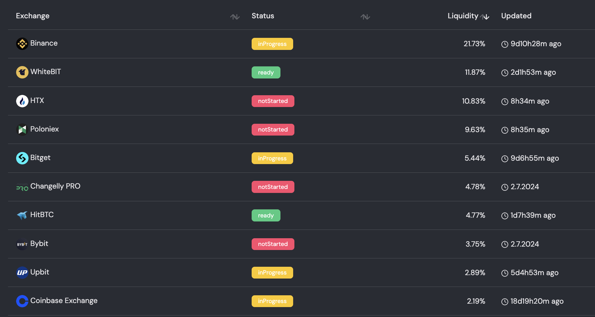Click the '9d10h28m ago' updated time
Image resolution: width=595 pixels, height=317 pixels.
[x=536, y=44]
